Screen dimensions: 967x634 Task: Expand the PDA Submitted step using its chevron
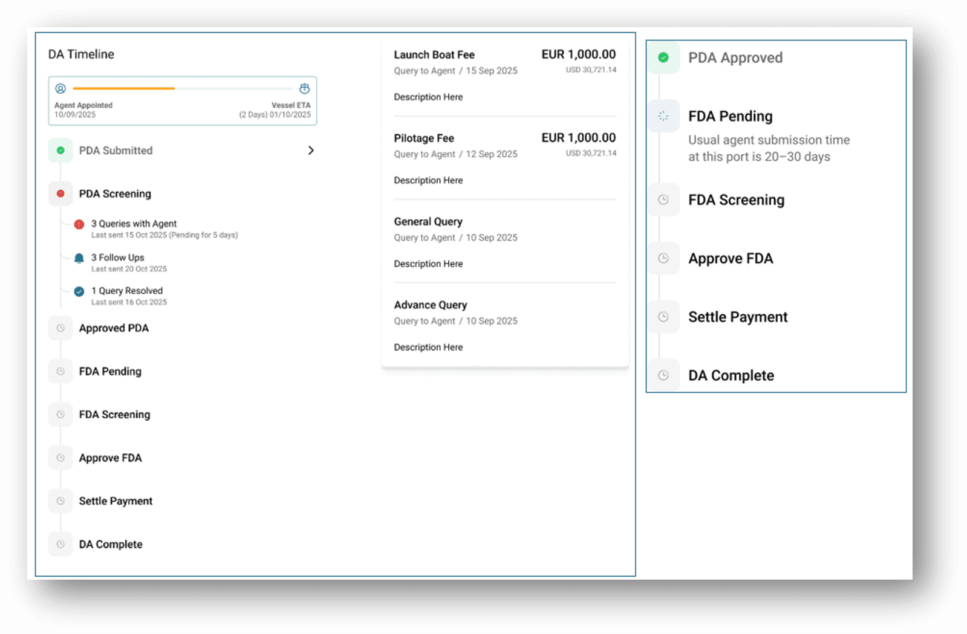(x=311, y=150)
